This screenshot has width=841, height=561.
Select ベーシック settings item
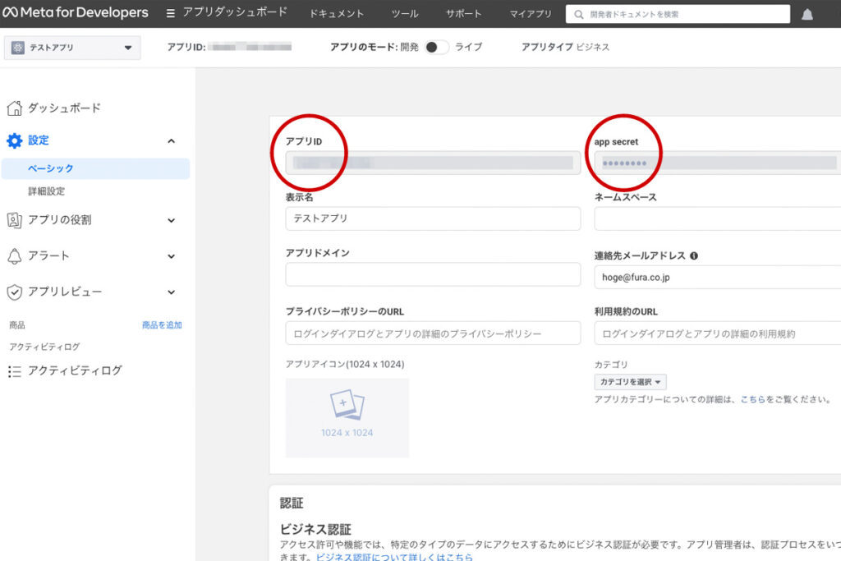coord(95,168)
